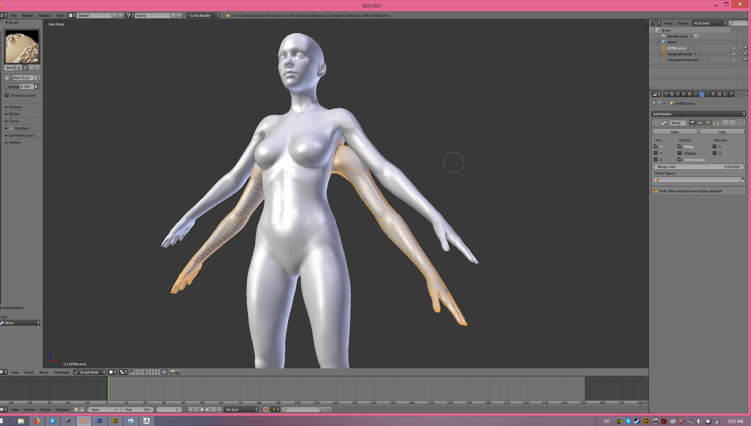Open the Hide/Mask menu
Image resolution: width=751 pixels, height=426 pixels.
[61, 372]
